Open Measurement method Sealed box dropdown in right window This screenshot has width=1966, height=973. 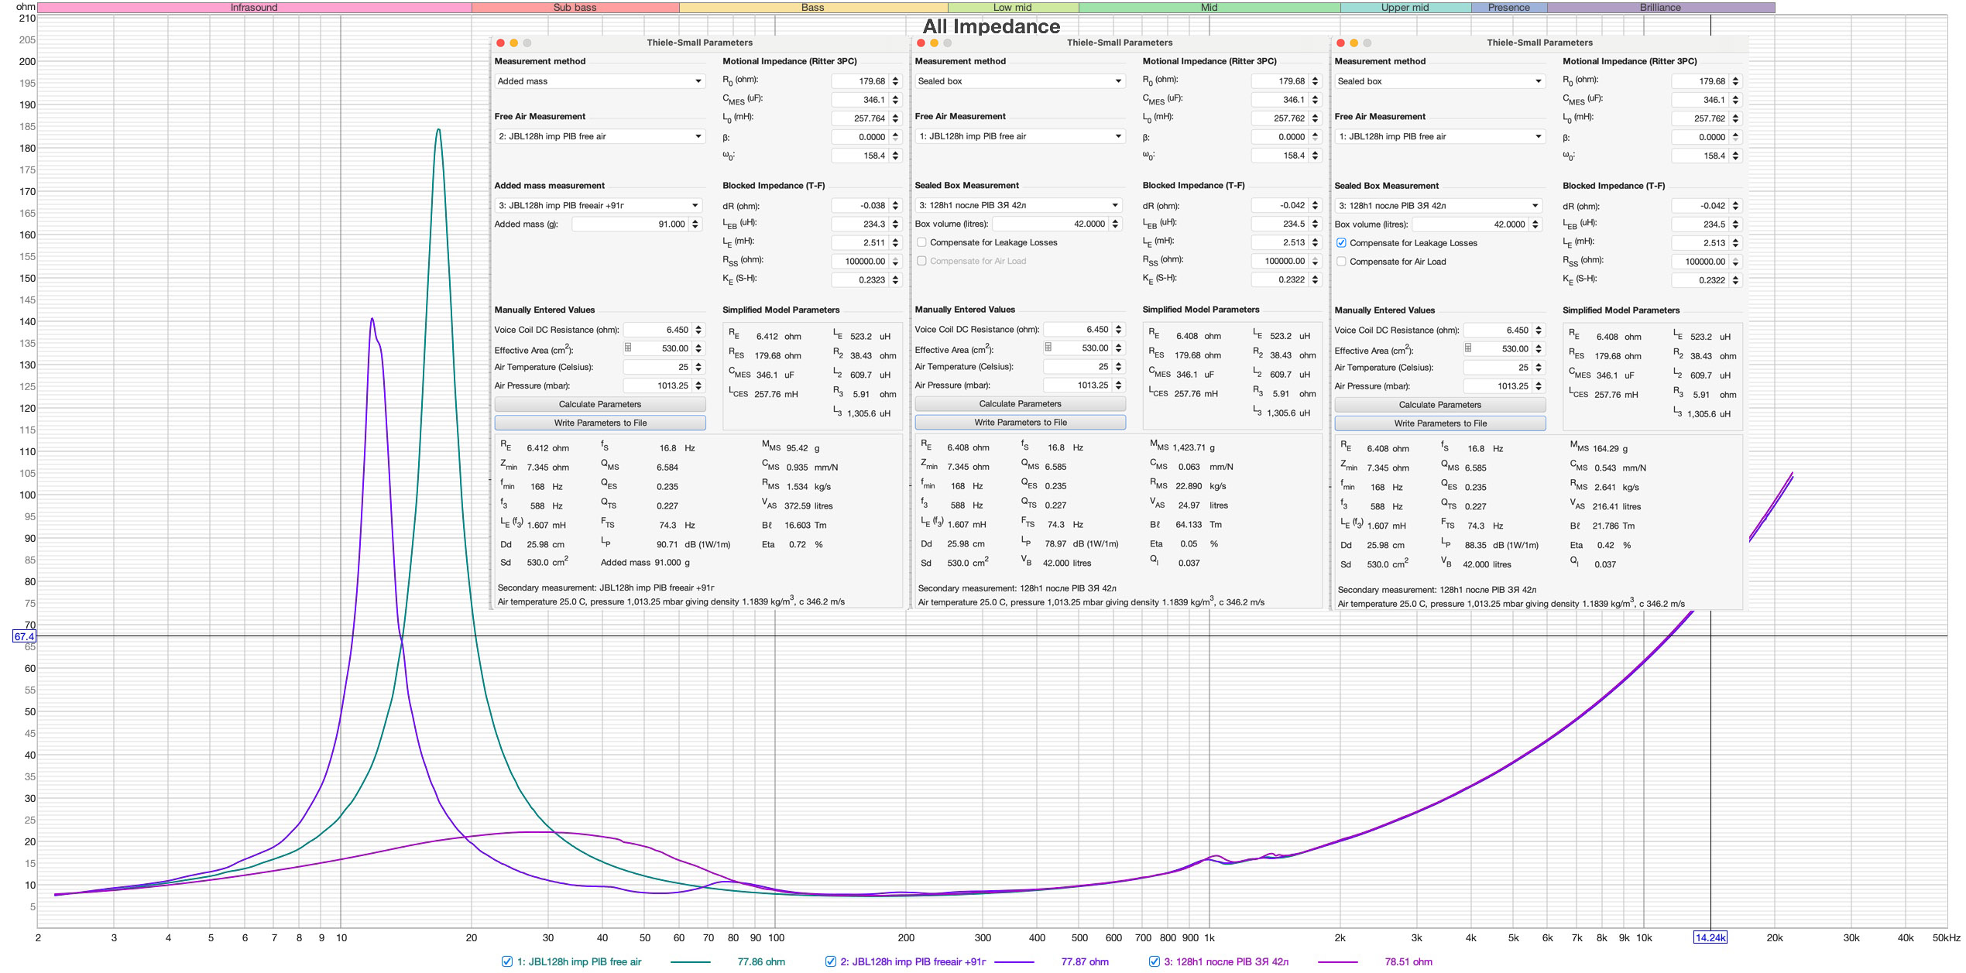point(1439,81)
